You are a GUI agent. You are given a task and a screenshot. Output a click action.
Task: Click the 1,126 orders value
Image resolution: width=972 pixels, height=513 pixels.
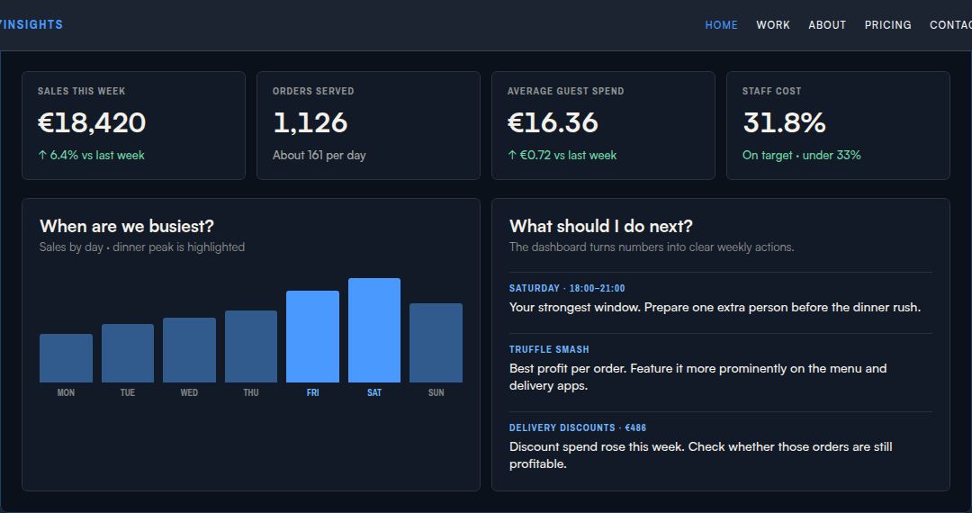[x=310, y=122]
